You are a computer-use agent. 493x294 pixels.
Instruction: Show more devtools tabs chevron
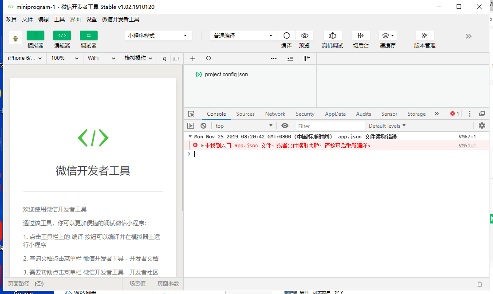(x=437, y=114)
